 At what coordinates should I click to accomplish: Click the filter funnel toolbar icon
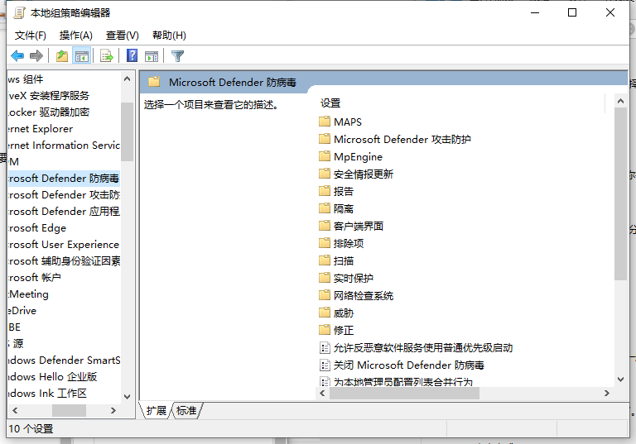(x=178, y=56)
